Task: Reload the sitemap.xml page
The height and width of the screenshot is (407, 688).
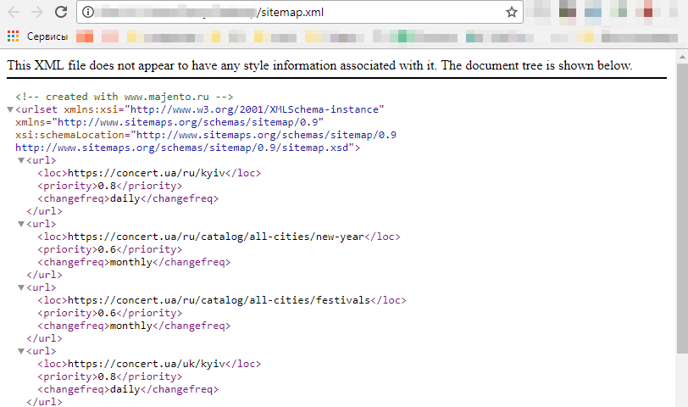Action: point(60,13)
